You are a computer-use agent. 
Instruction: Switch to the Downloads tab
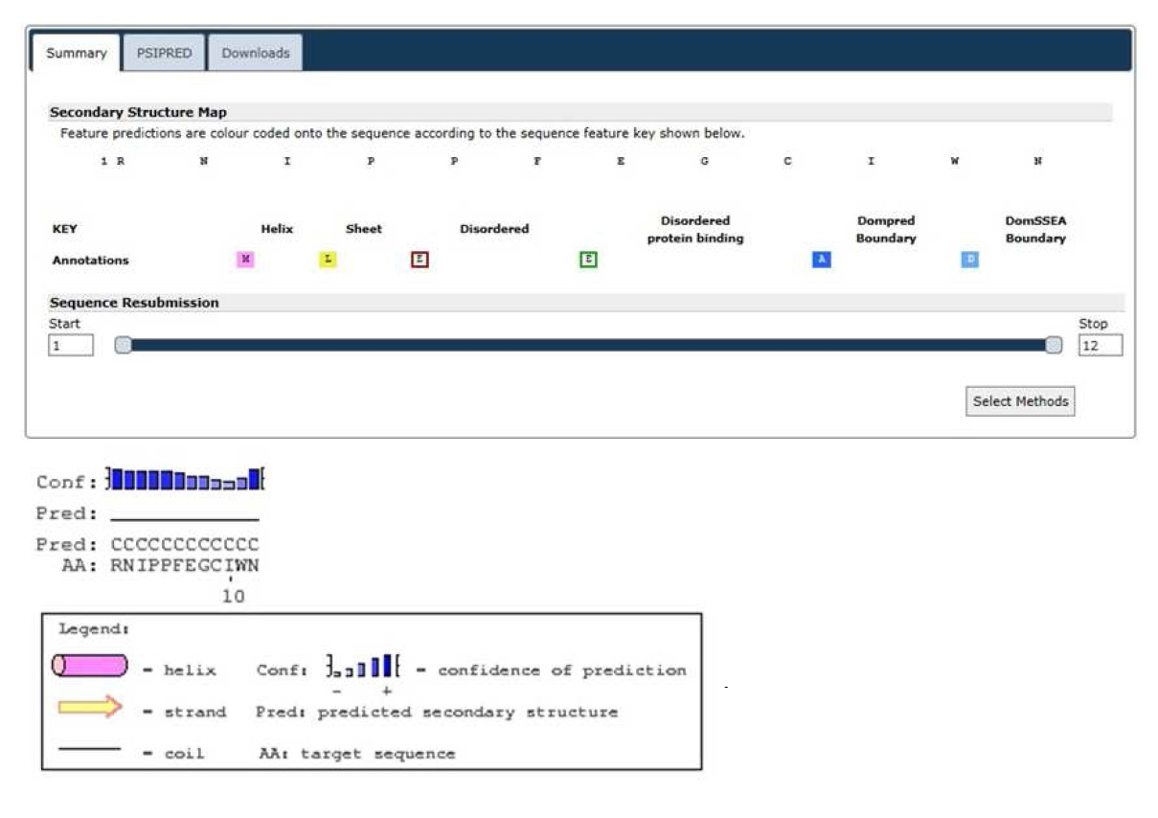tap(256, 54)
